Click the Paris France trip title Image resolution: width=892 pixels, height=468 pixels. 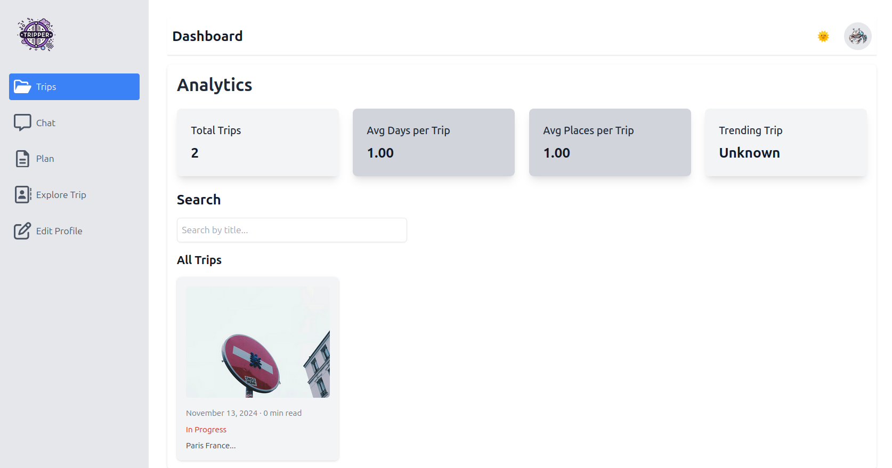[210, 446]
